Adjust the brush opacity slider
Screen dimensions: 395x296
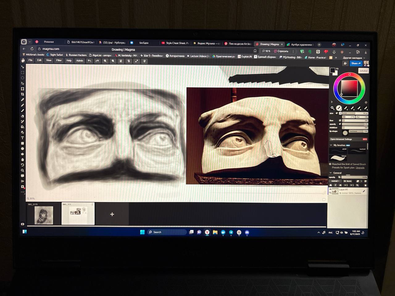pos(355,124)
